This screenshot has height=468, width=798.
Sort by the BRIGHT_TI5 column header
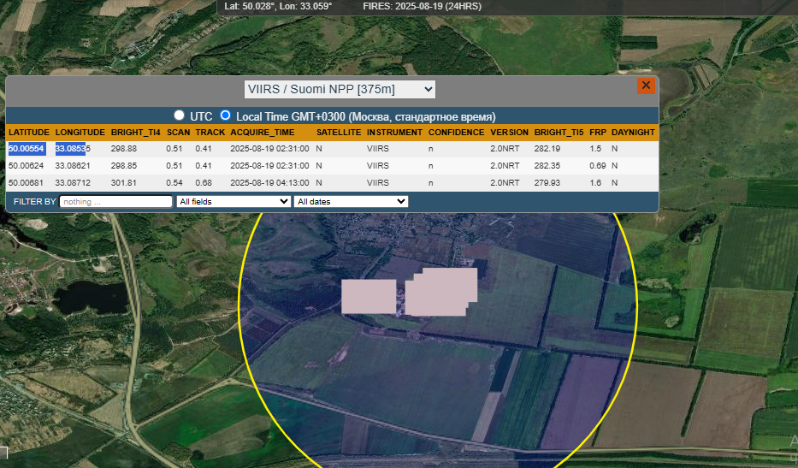(x=559, y=133)
